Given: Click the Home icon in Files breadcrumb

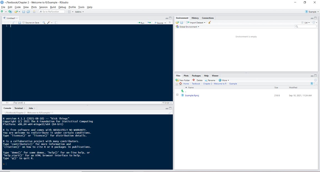Looking at the screenshot, I should 181,84.
